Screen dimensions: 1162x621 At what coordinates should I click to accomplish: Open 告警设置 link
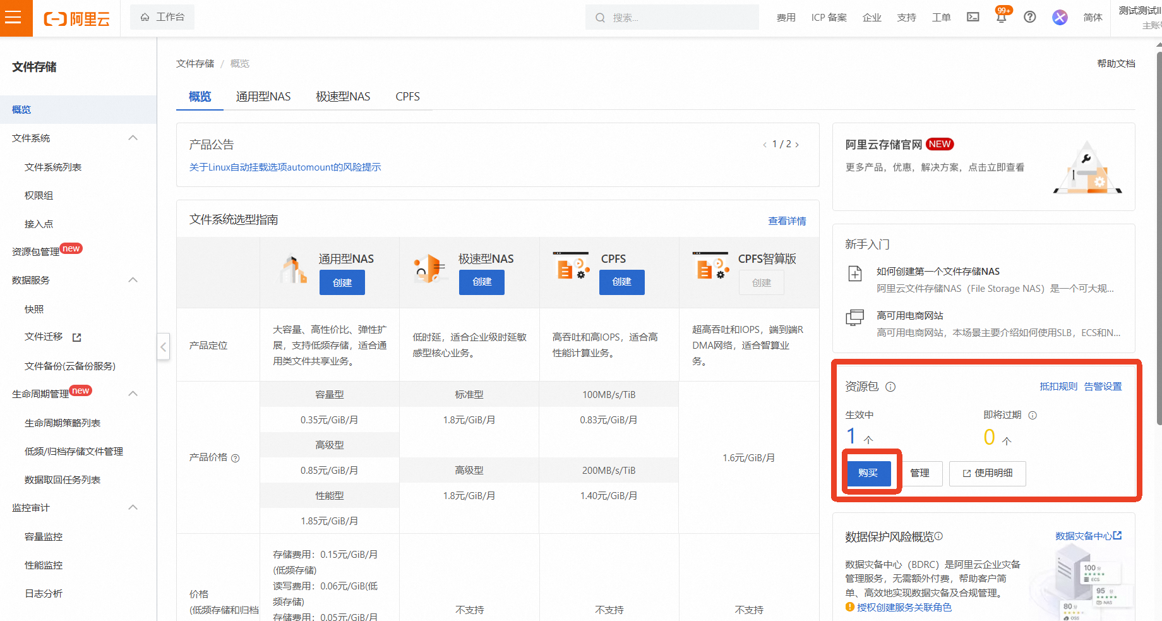coord(1103,387)
